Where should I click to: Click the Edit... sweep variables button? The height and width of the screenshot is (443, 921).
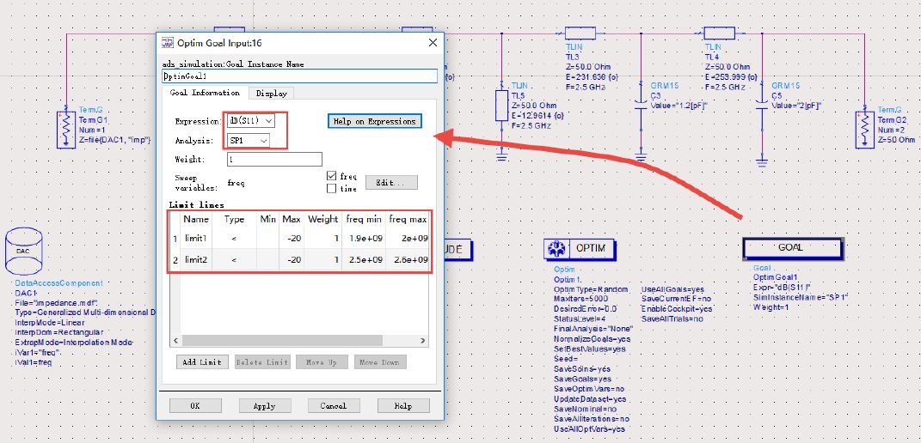click(392, 183)
